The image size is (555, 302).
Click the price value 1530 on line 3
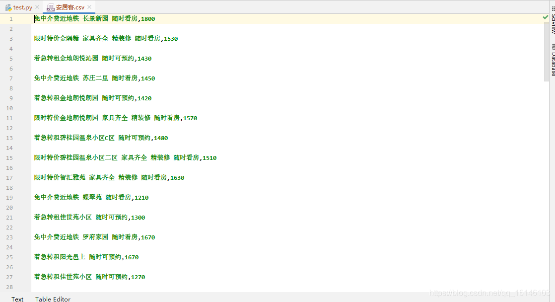171,39
